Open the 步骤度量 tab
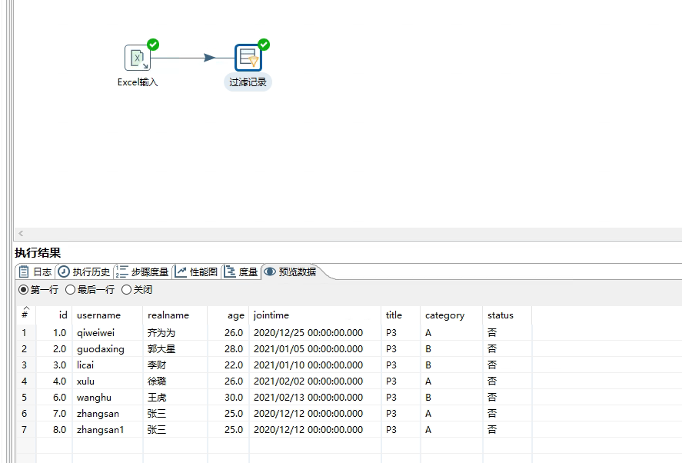This screenshot has height=463, width=682. pos(143,271)
